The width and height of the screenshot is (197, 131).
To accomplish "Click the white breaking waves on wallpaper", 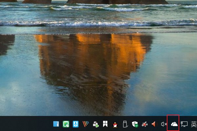I will 98,23.
